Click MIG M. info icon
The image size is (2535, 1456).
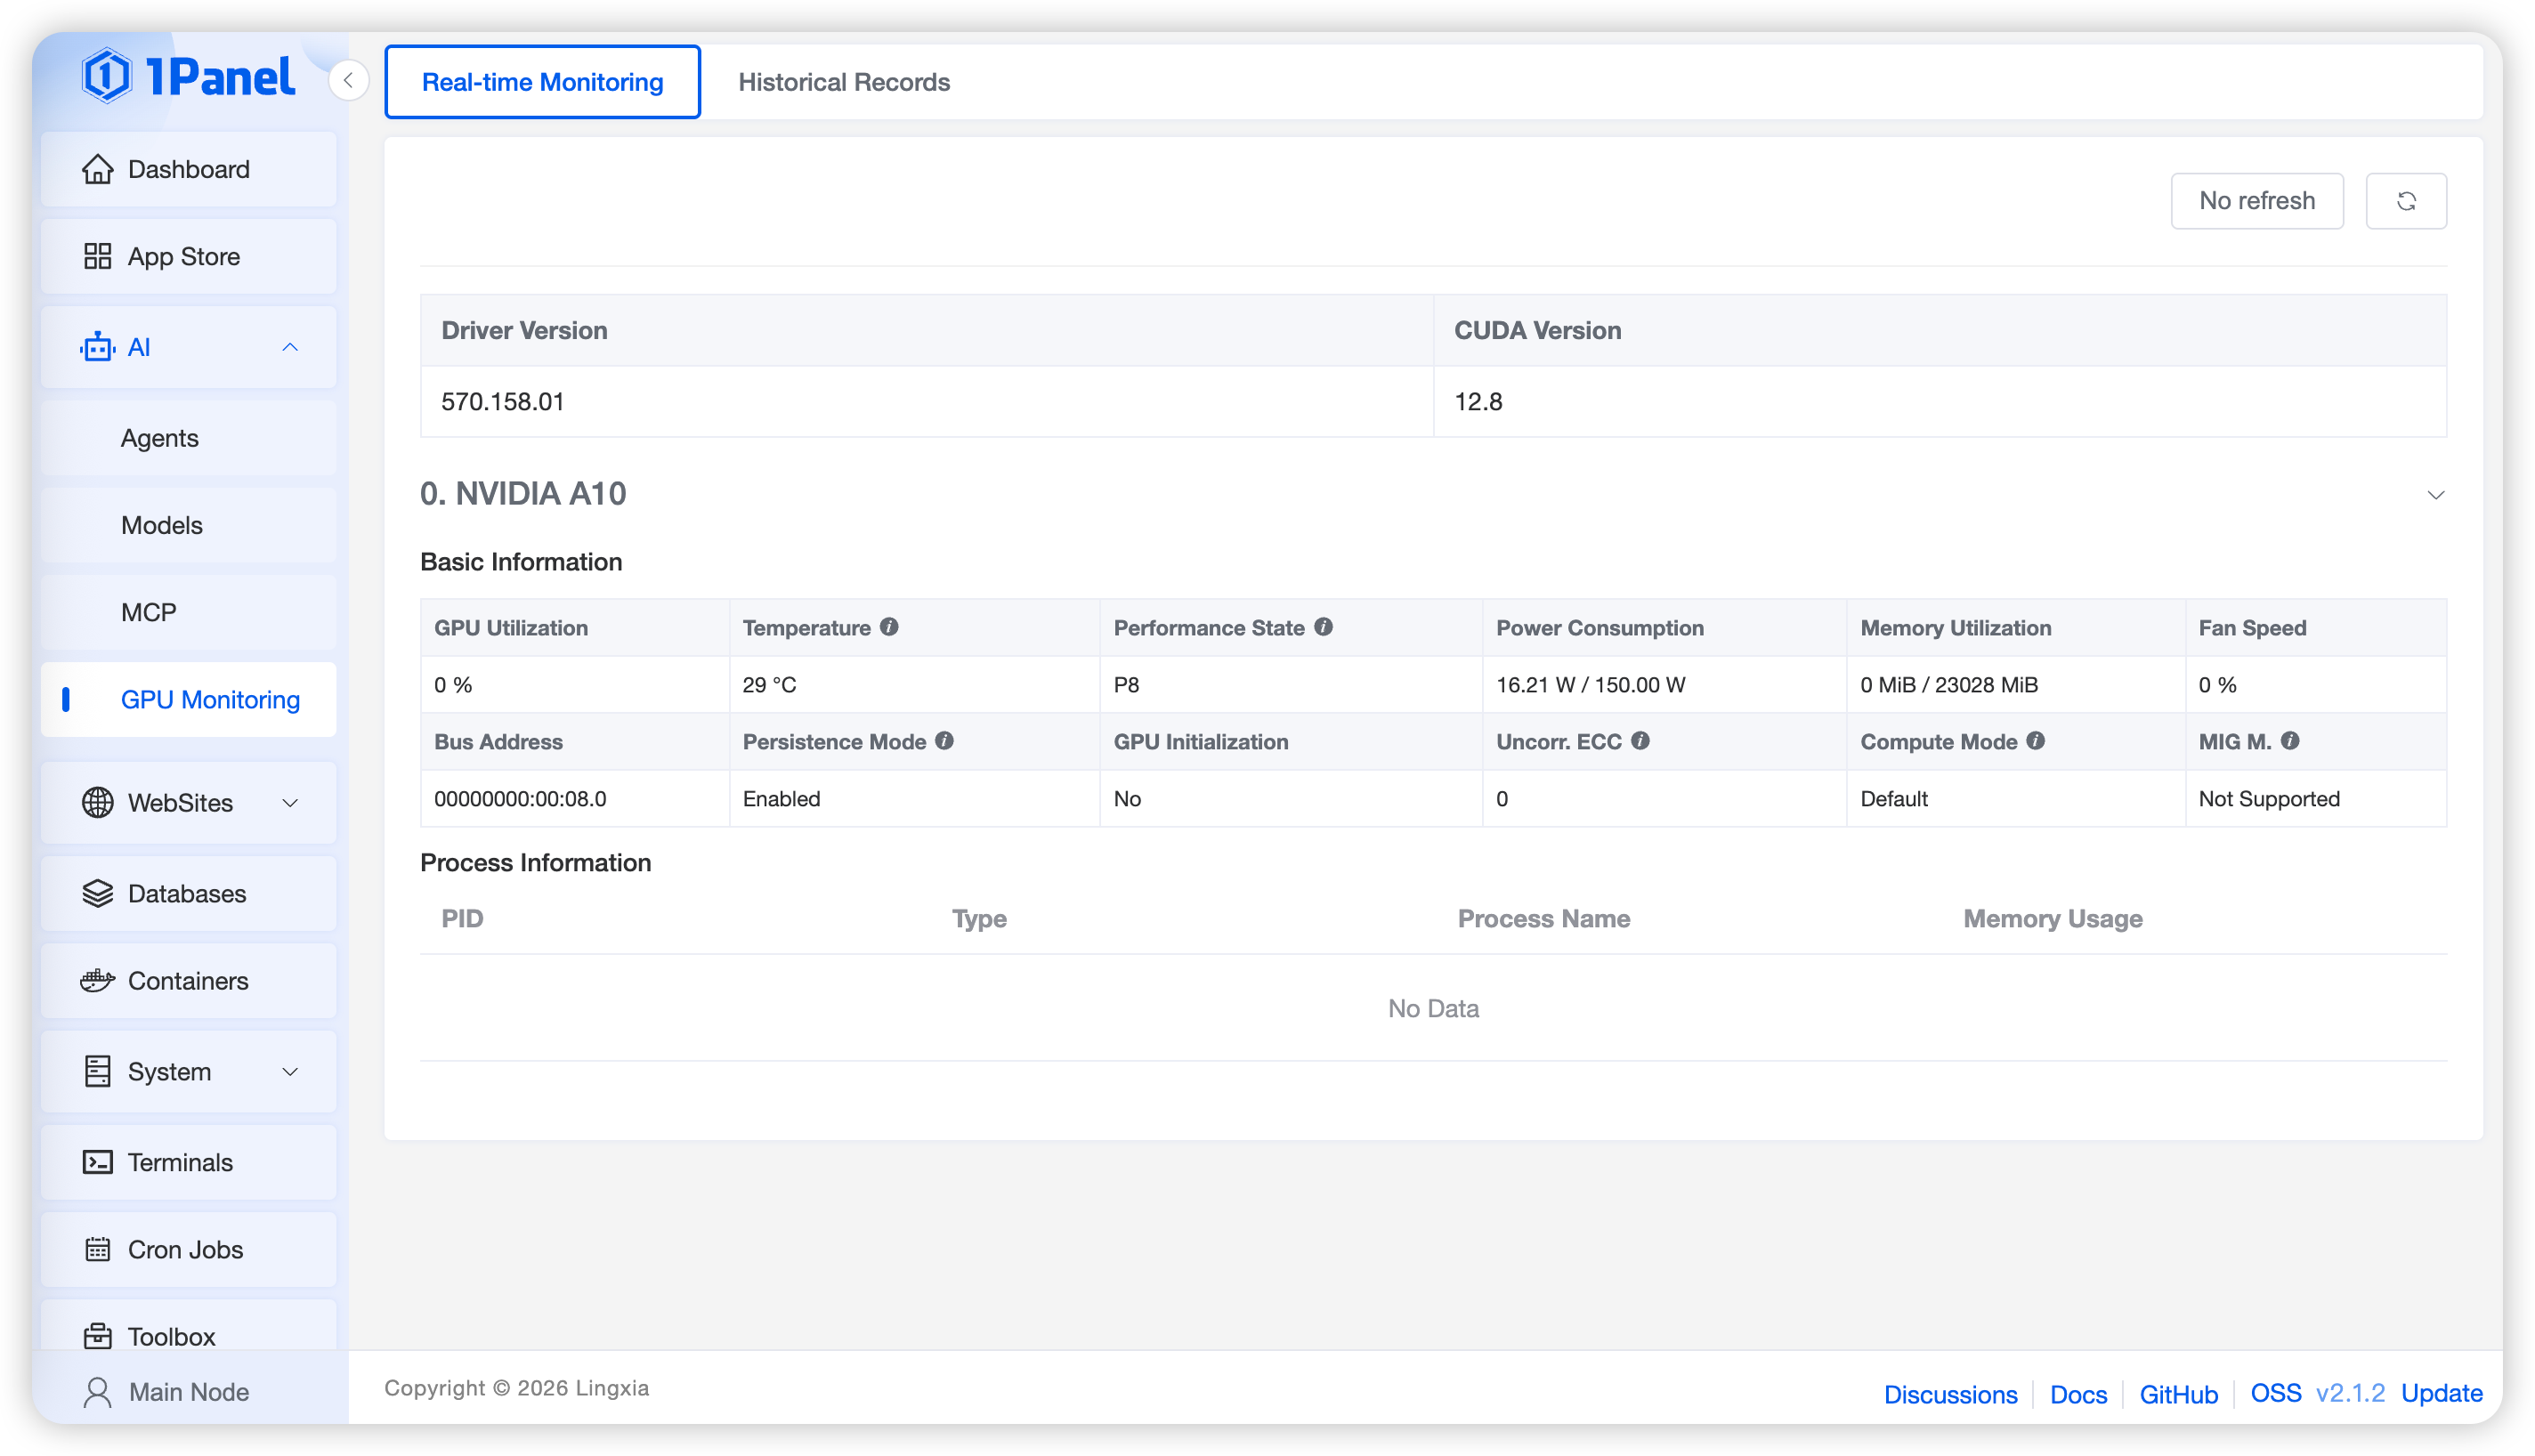click(x=2289, y=741)
